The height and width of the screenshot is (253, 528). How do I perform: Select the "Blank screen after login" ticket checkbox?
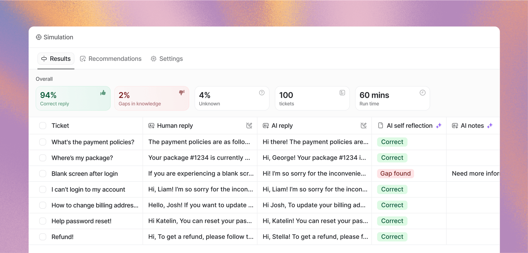[43, 174]
